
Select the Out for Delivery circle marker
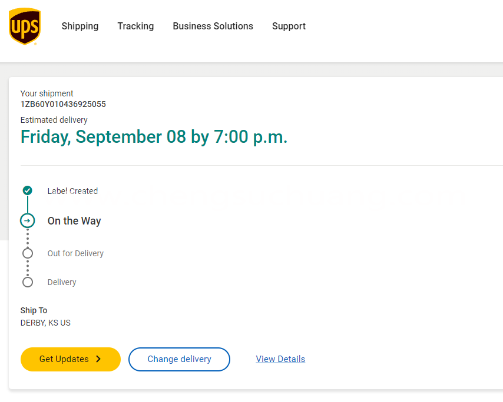point(28,253)
